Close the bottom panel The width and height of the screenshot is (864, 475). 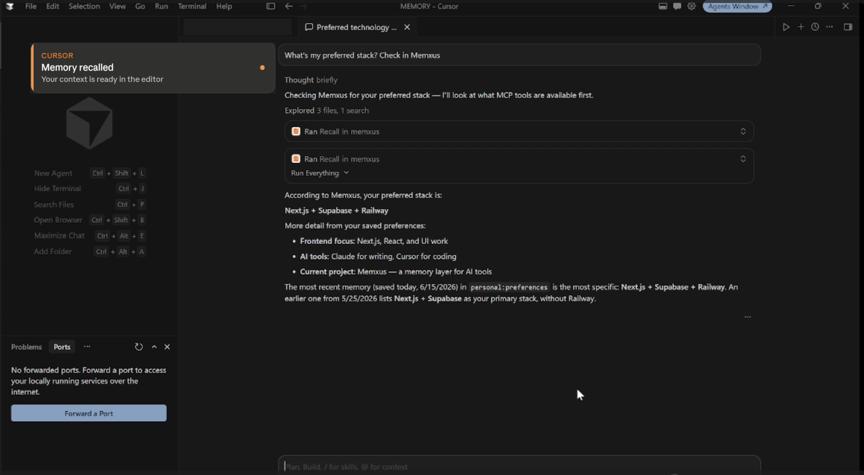(x=167, y=347)
